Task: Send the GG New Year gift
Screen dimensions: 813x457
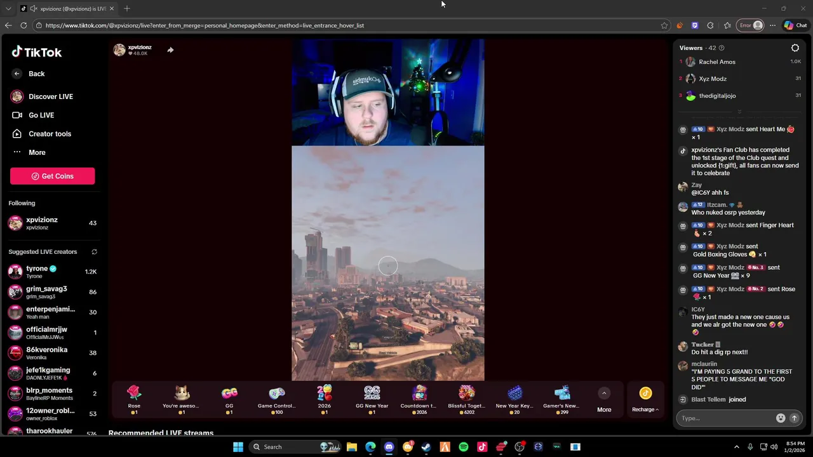Action: (x=372, y=399)
